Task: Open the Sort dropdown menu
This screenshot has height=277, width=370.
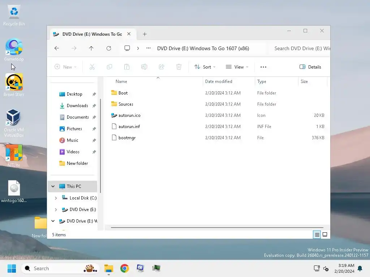Action: click(205, 67)
